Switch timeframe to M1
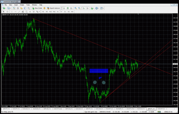Screen dimensions: 179x114 pyautogui.click(x=43, y=12)
